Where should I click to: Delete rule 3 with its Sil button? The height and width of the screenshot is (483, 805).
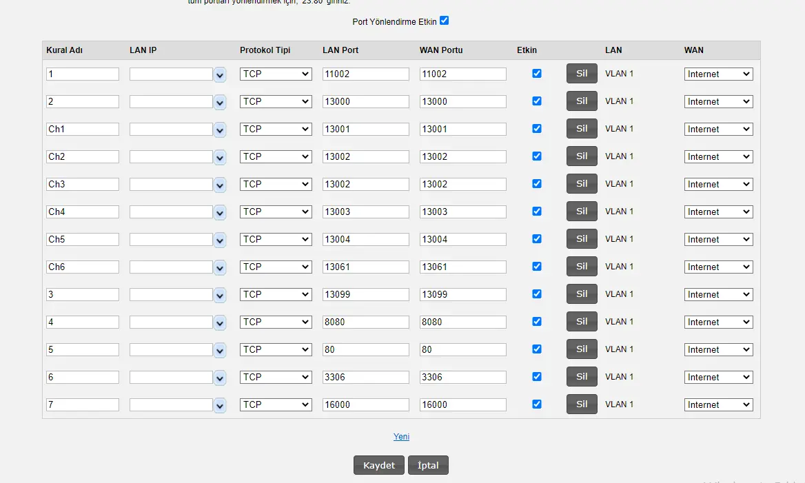coord(582,294)
